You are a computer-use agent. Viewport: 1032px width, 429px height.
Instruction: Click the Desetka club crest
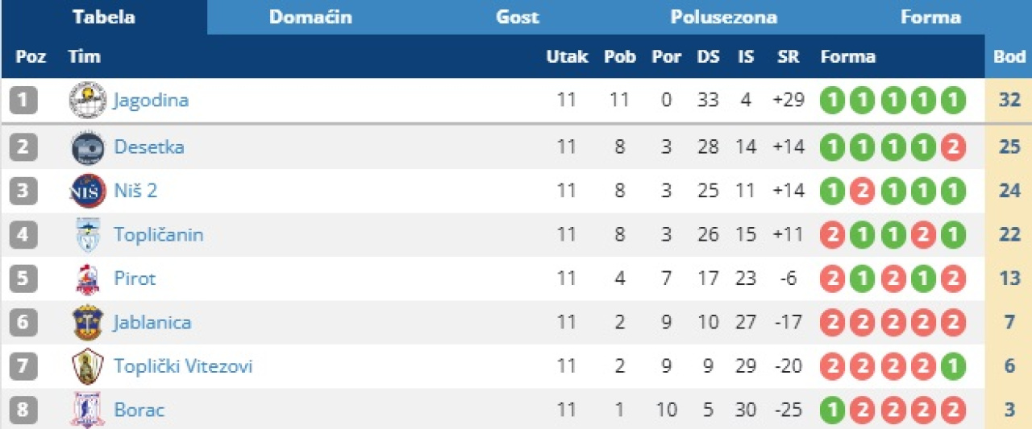tap(87, 147)
